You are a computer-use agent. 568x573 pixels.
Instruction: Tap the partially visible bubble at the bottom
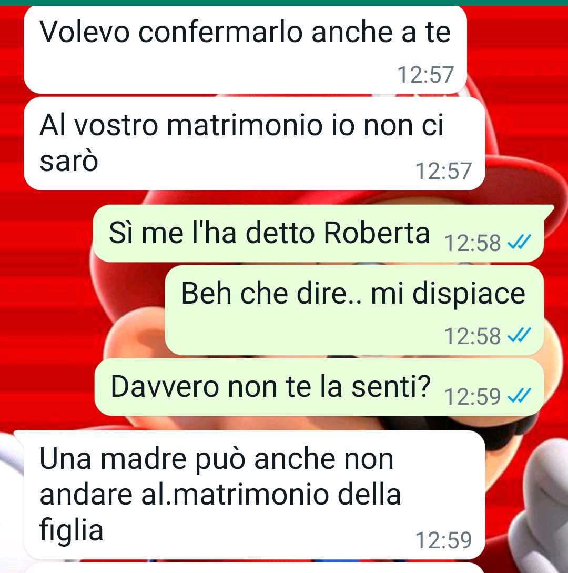[254, 568]
